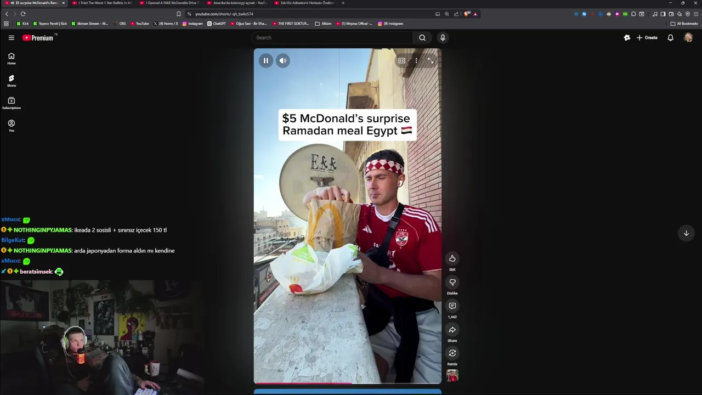Open the account avatar menu
The width and height of the screenshot is (702, 395).
pos(688,37)
